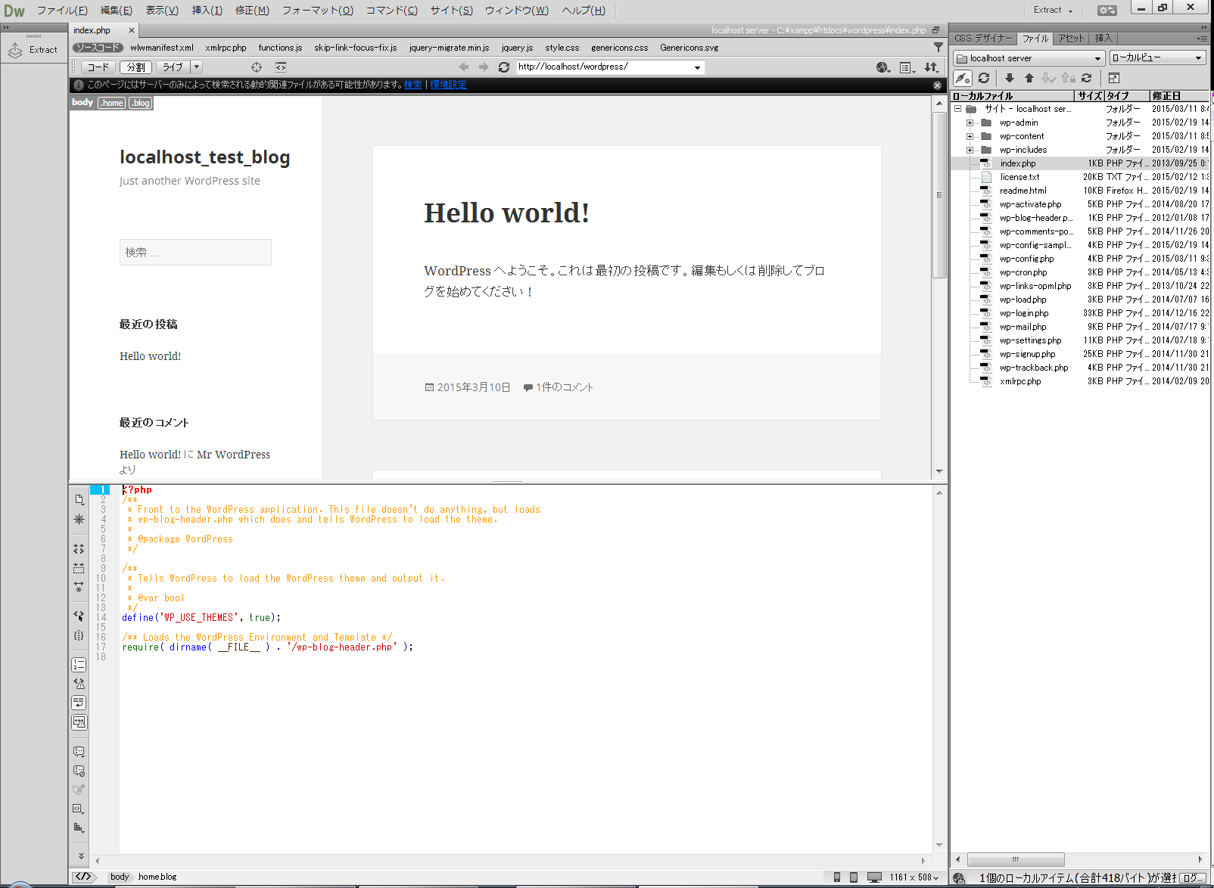
Task: Go forward in live view browser
Action: coord(484,67)
